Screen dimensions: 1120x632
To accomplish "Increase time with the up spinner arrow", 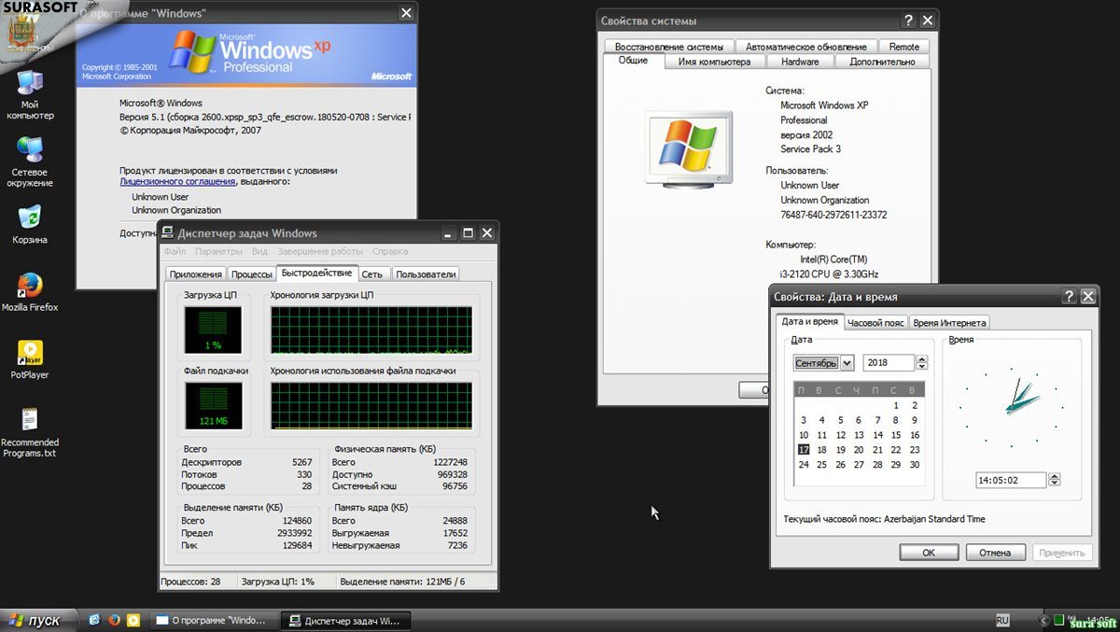I will pyautogui.click(x=1055, y=476).
